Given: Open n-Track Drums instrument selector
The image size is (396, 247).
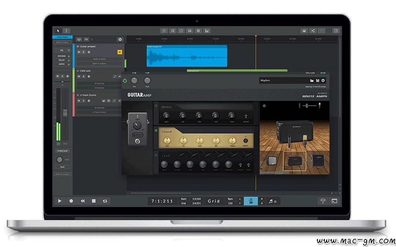Looking at the screenshot, I should pyautogui.click(x=99, y=112).
